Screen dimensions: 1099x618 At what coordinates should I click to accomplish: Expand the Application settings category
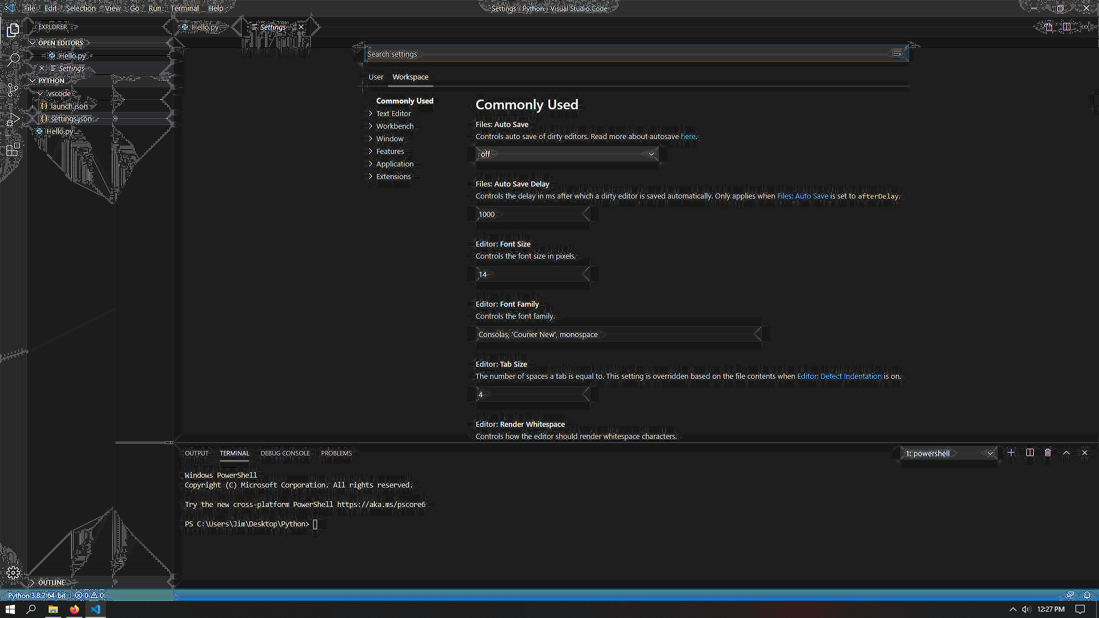click(x=394, y=164)
